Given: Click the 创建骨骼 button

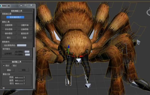Looking at the screenshot, I should click(x=9, y=25).
